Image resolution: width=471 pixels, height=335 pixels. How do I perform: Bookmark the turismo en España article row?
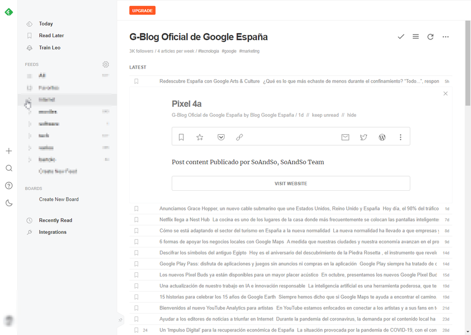[136, 231]
